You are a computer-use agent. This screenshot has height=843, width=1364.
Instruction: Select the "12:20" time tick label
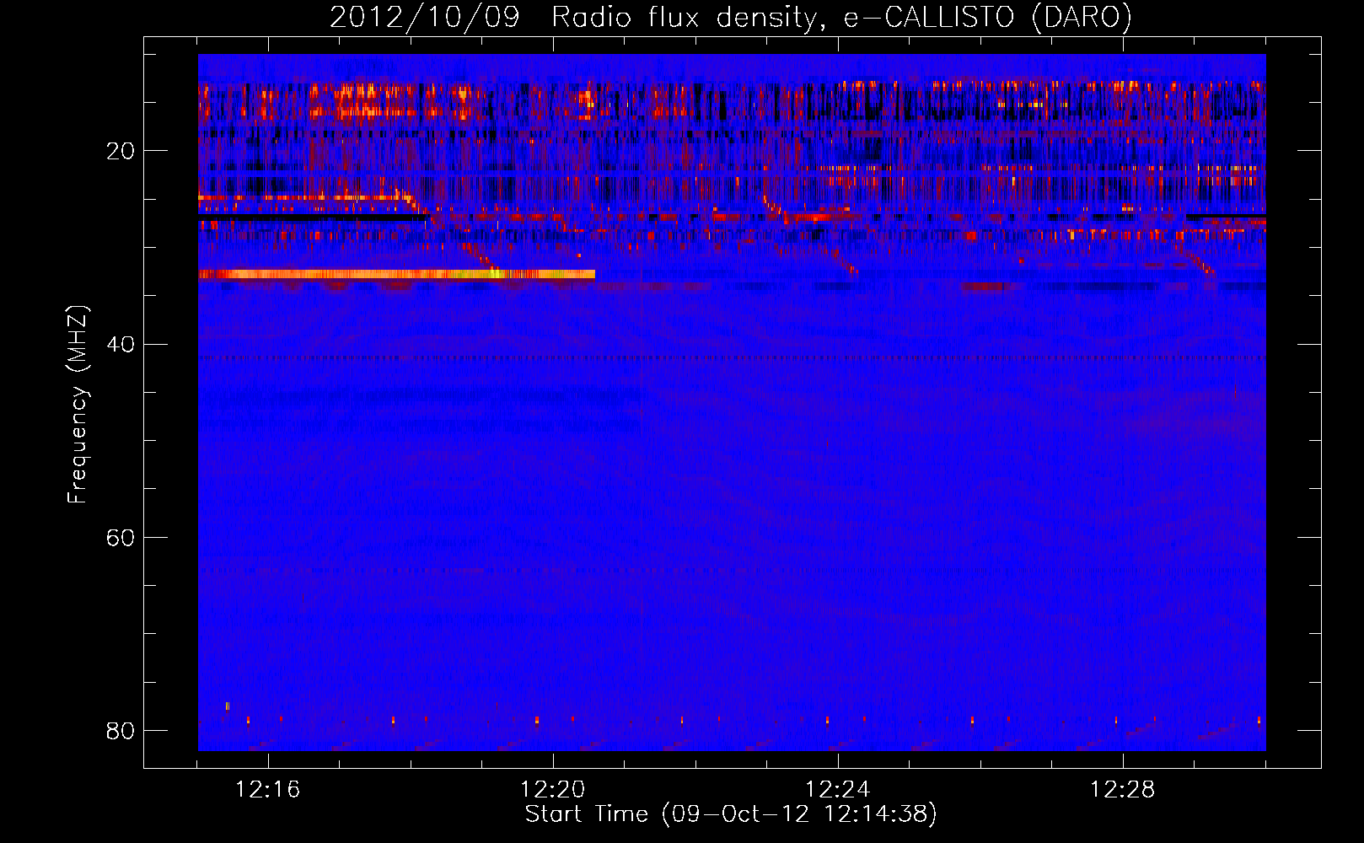pos(553,790)
